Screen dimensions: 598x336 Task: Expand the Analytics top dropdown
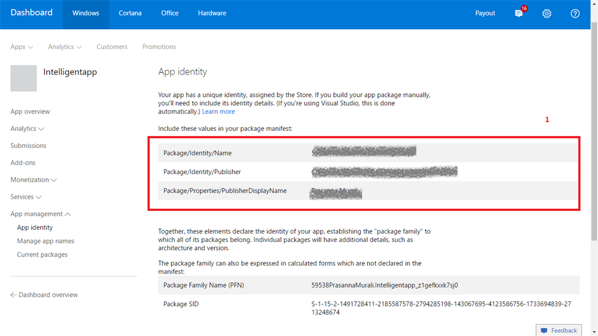[64, 47]
